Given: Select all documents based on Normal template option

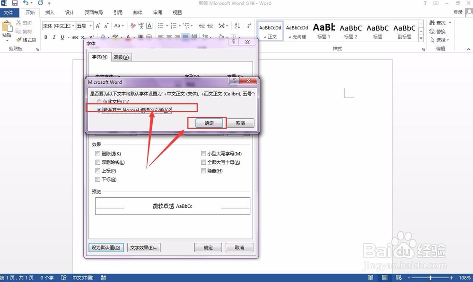Looking at the screenshot, I should (99, 110).
